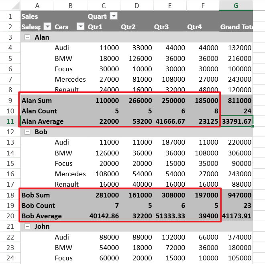The width and height of the screenshot is (265, 264).
Task: Click the Bob group name
Action: pos(41,132)
